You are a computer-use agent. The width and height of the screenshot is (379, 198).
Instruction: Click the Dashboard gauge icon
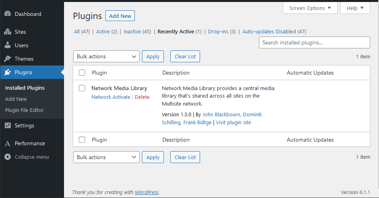click(x=8, y=14)
